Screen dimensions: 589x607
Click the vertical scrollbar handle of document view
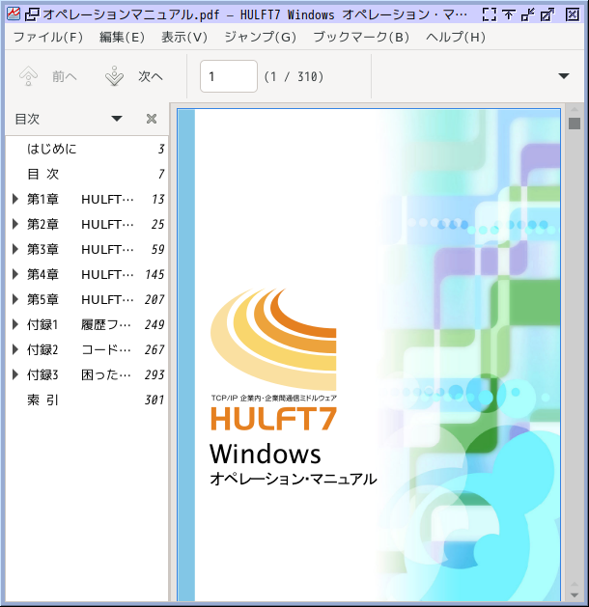coord(575,124)
